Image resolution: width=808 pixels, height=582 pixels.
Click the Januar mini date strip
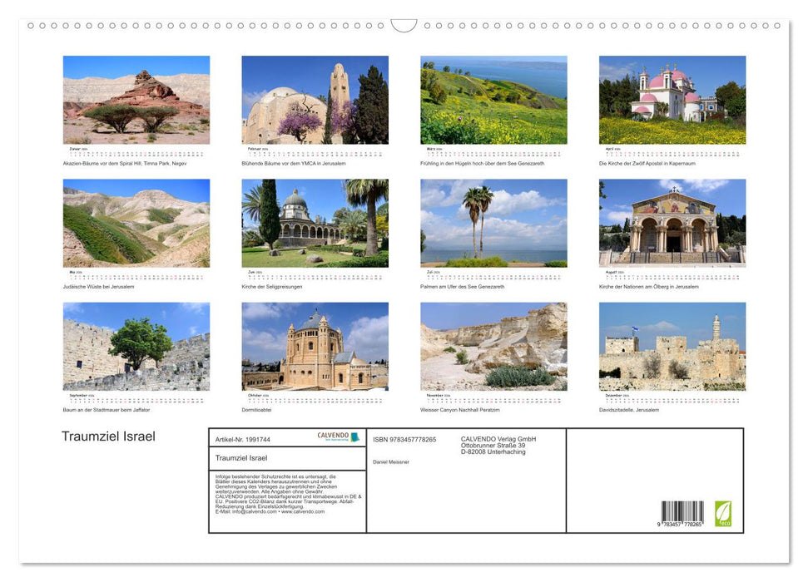[136, 153]
